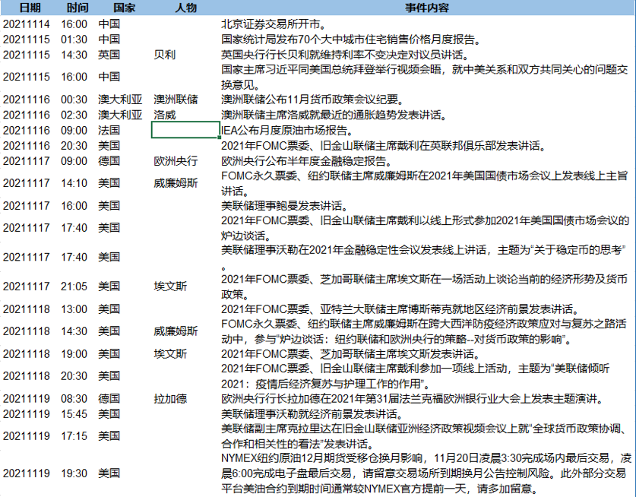Select the 法国 country cell
Viewport: 636px width, 497px height.
(109, 130)
